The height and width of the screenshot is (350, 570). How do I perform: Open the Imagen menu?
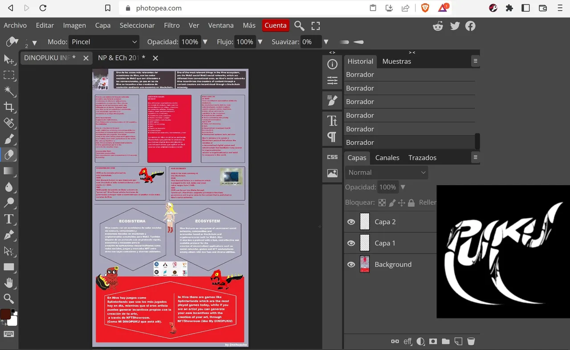coord(74,25)
